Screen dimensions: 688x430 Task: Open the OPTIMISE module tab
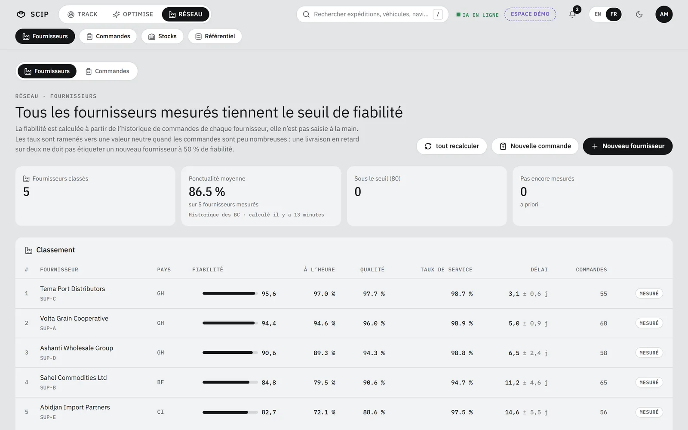pyautogui.click(x=133, y=14)
